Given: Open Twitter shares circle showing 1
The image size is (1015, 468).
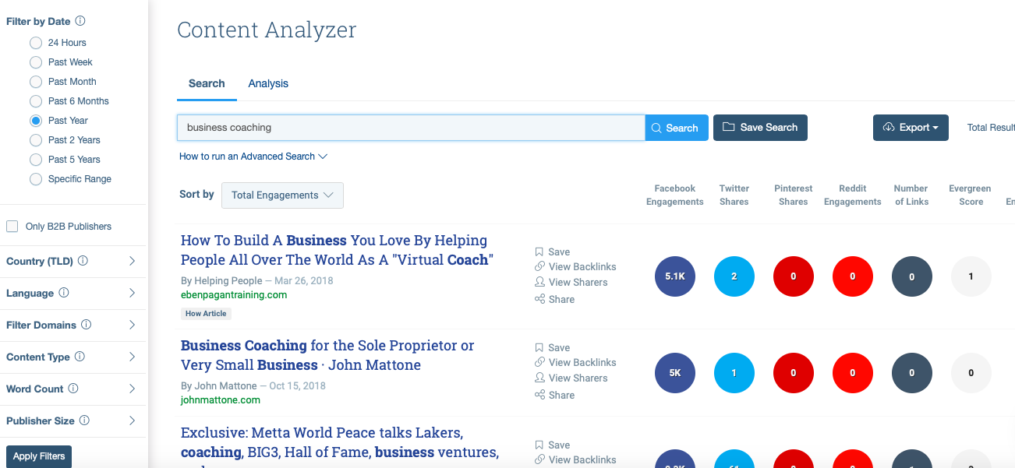Looking at the screenshot, I should click(734, 373).
